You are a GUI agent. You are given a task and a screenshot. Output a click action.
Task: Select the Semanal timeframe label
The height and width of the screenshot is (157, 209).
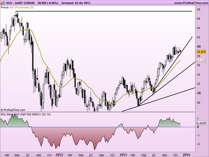coord(67,3)
